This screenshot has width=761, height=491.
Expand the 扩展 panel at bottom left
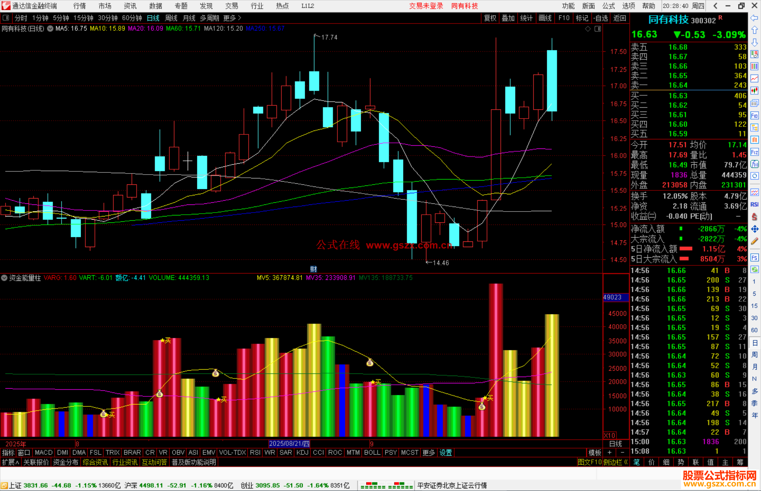click(x=11, y=462)
